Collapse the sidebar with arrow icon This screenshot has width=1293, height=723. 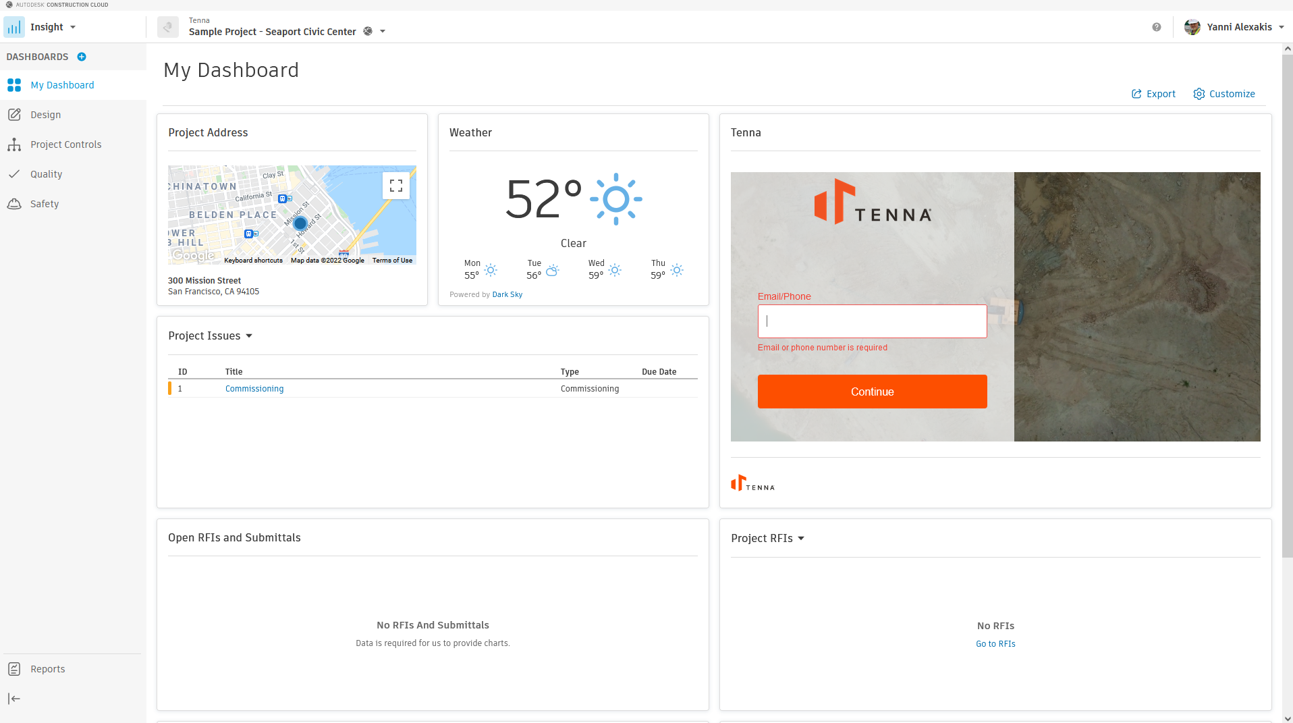pos(14,699)
